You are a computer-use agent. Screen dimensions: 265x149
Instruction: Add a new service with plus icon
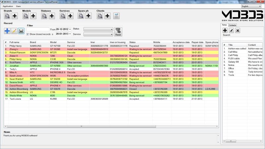(70, 16)
